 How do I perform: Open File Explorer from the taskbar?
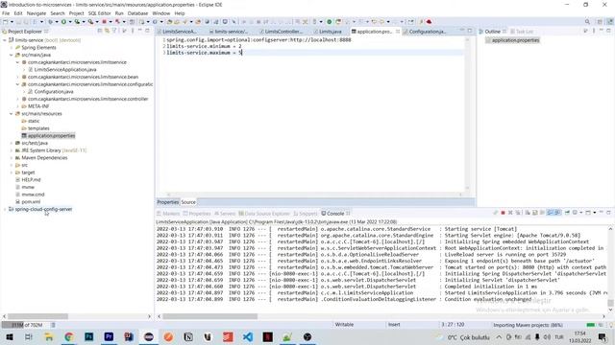pyautogui.click(x=49, y=336)
